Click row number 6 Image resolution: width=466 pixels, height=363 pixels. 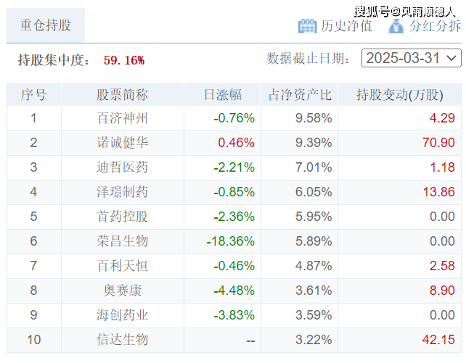pyautogui.click(x=33, y=241)
